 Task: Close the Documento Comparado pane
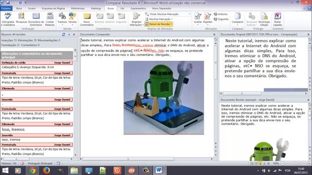click(214, 35)
